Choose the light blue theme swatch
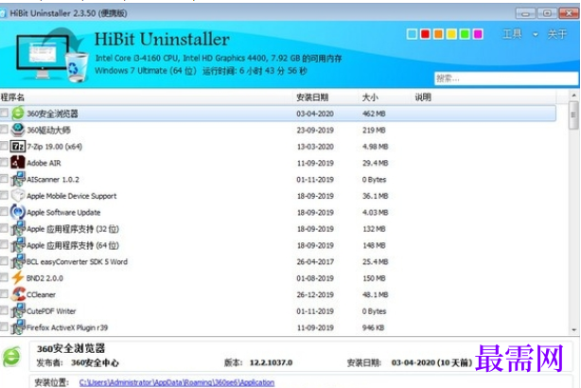581x388 pixels. pos(412,34)
